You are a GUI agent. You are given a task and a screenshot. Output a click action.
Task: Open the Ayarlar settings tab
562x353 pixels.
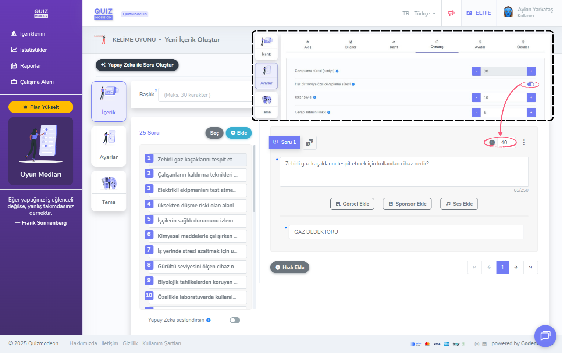click(109, 146)
